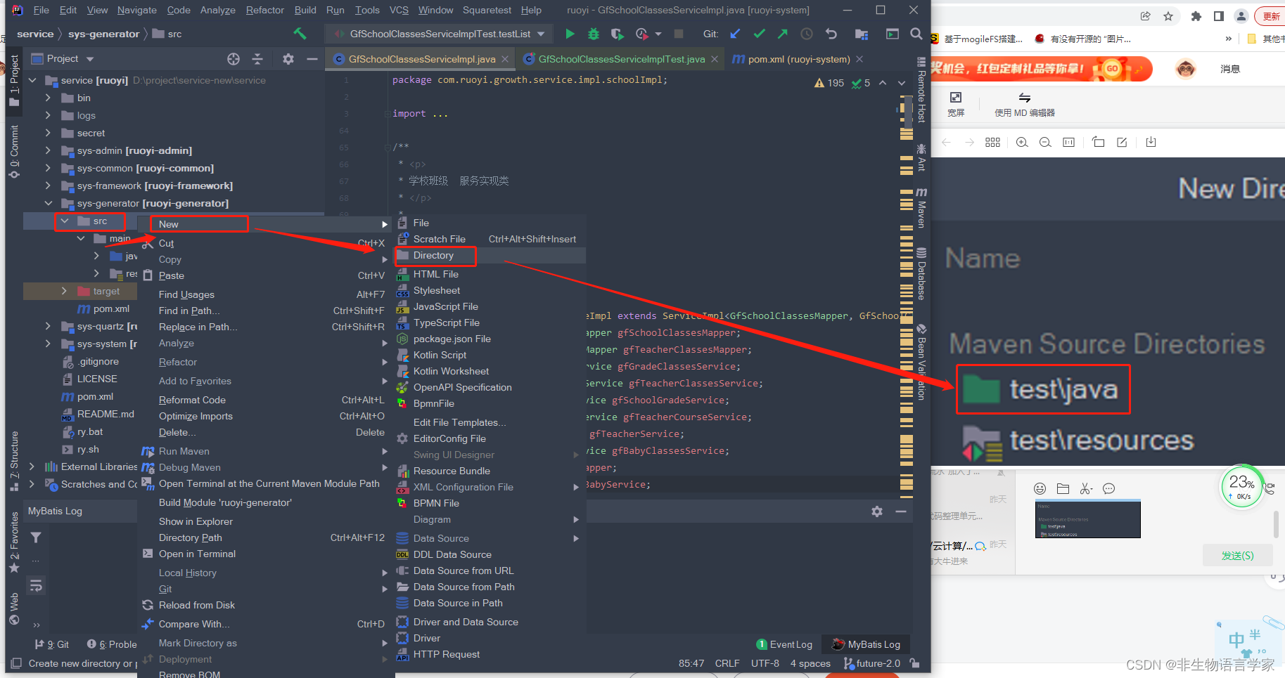The image size is (1285, 678).
Task: Switch to the MD editor (使用 MD 编辑器)
Action: (1025, 103)
